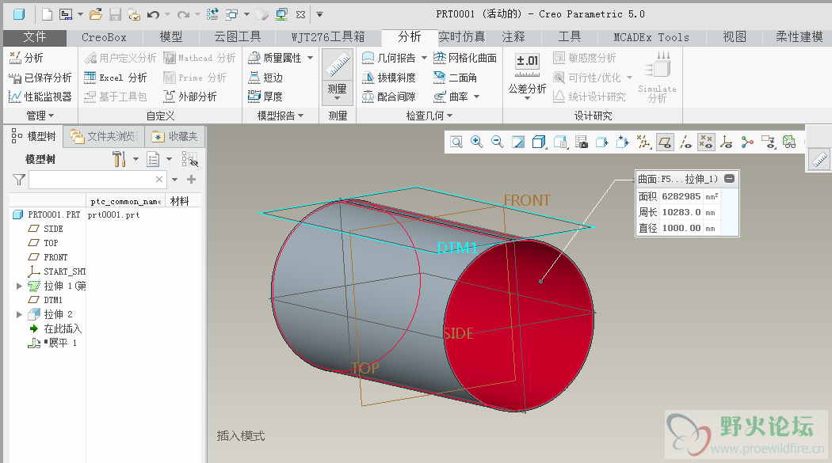The width and height of the screenshot is (832, 463).
Task: Click 拔模斜度 draft analysis
Action: (x=389, y=78)
